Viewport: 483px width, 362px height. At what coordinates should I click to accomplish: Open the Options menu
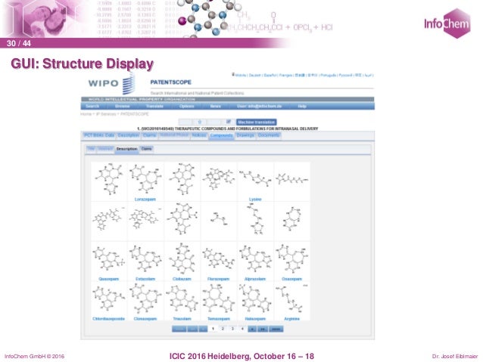click(x=187, y=106)
